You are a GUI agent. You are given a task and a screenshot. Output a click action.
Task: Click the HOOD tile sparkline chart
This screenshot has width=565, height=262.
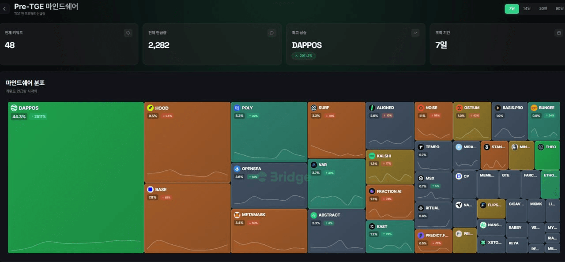(x=187, y=173)
